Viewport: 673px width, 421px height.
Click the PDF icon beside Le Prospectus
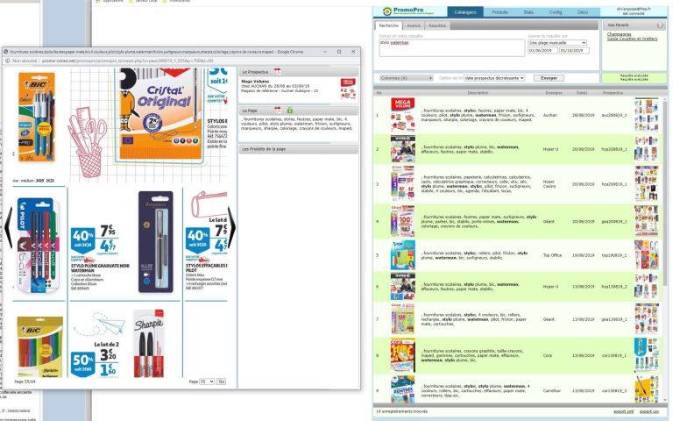(x=277, y=69)
